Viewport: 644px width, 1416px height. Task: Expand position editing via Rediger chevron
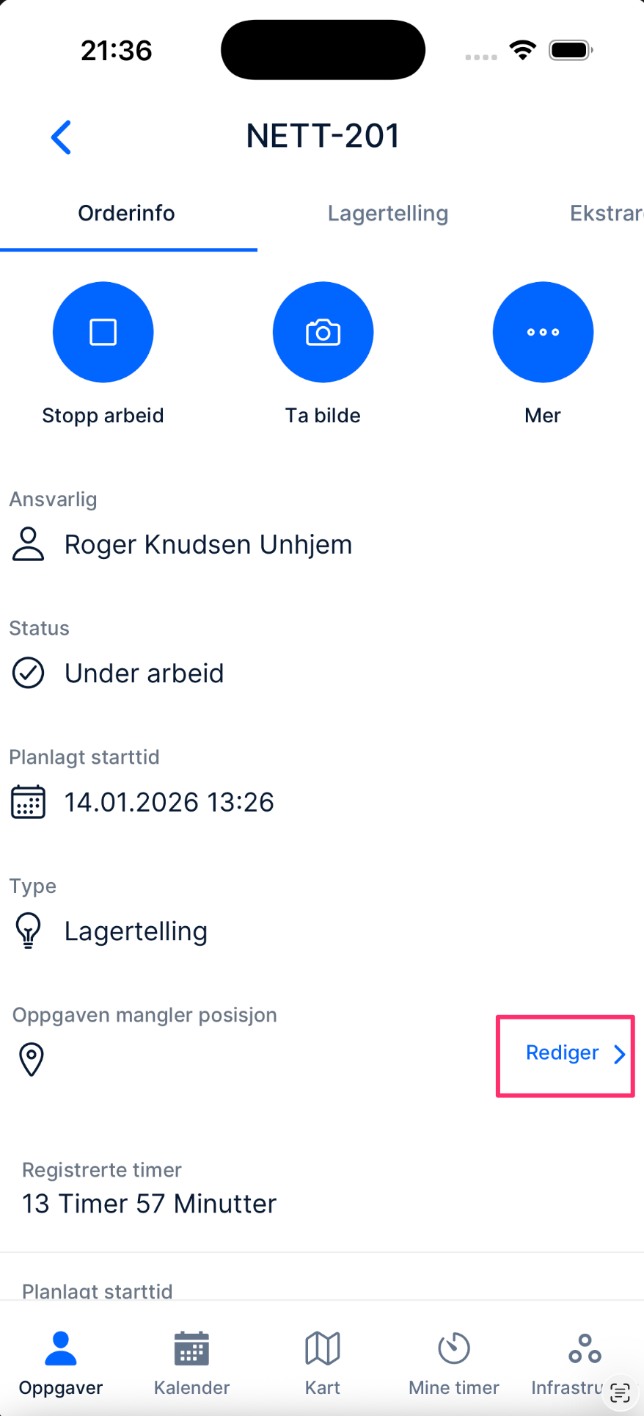[620, 1055]
